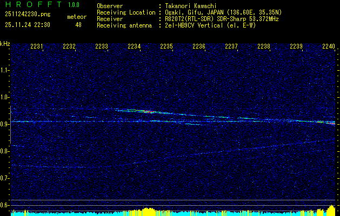
Task: Pick the 2238 time axis marker
Action: pos(264,47)
